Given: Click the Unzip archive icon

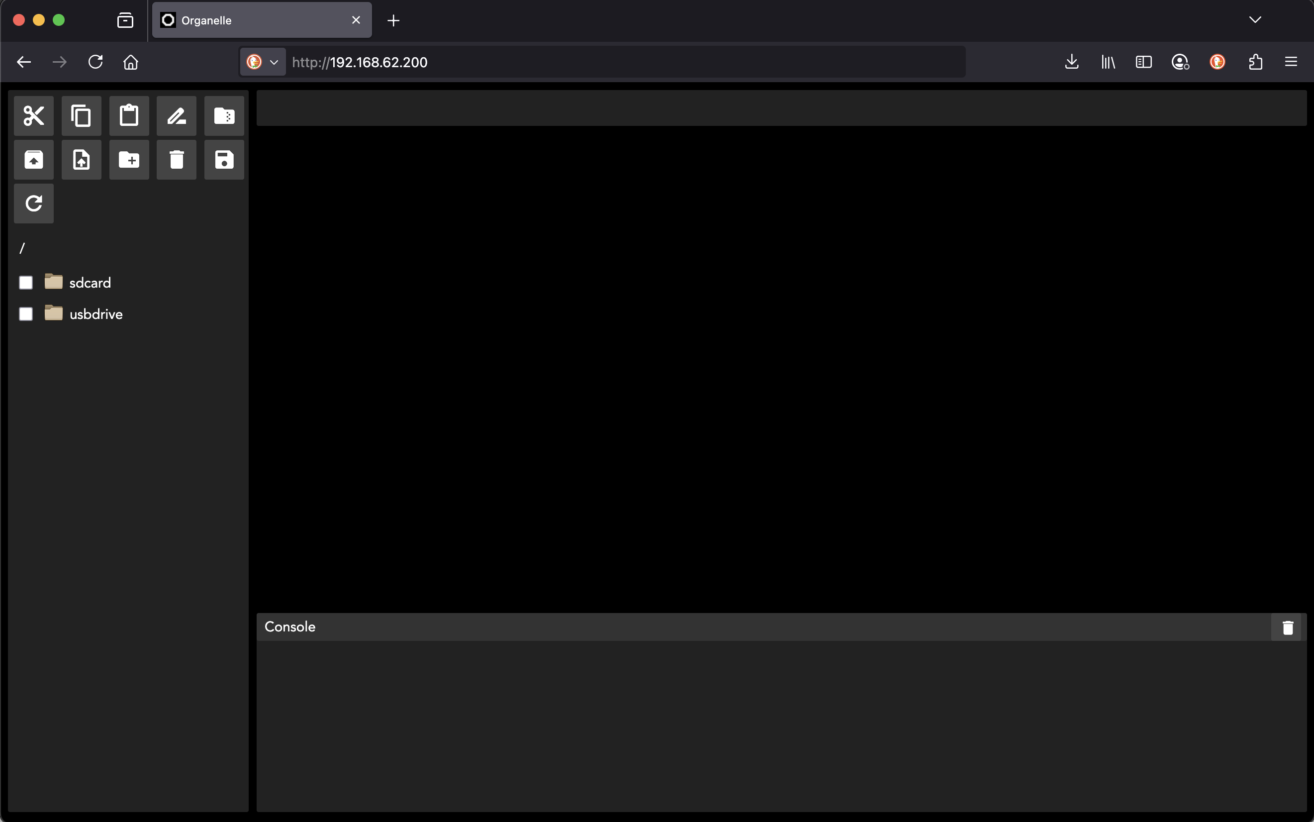Looking at the screenshot, I should click(34, 160).
